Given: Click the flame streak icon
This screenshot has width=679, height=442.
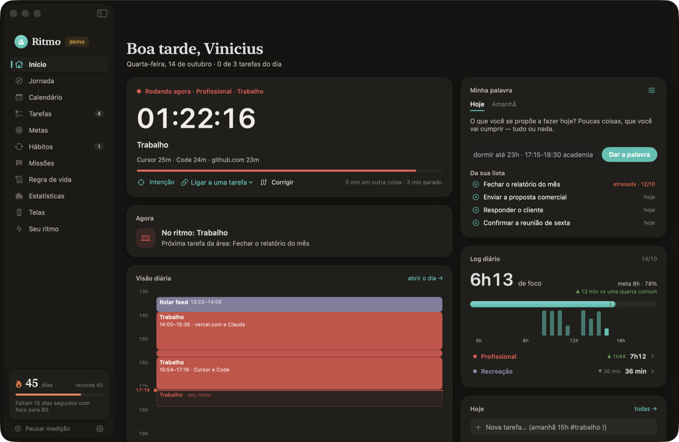Looking at the screenshot, I should 19,384.
